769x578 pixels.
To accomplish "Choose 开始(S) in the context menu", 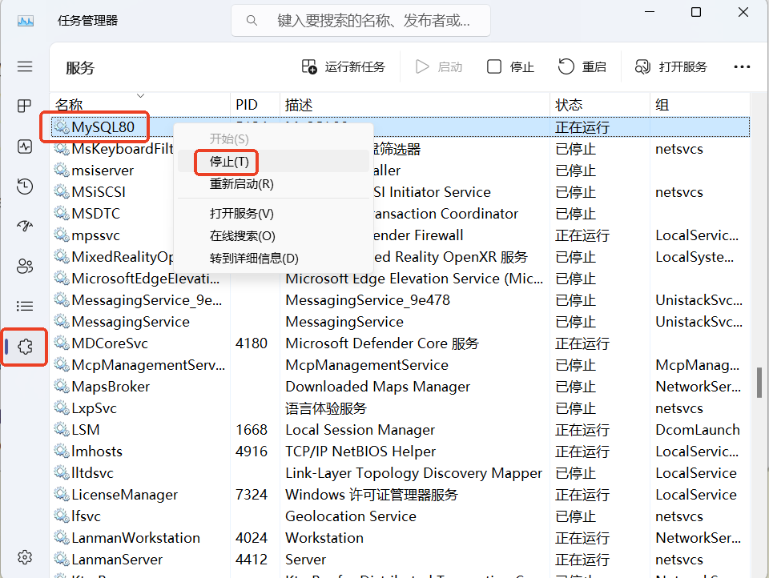I will (273, 139).
